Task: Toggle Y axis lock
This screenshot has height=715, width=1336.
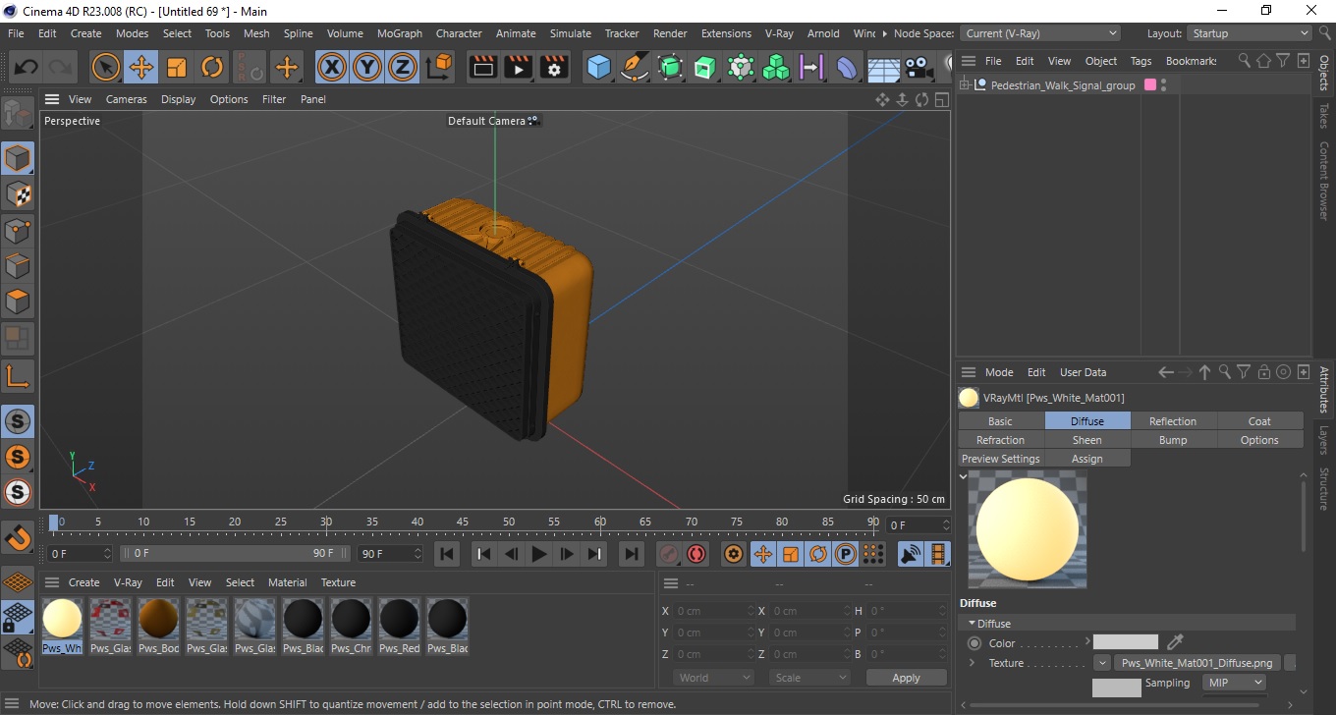Action: point(367,68)
